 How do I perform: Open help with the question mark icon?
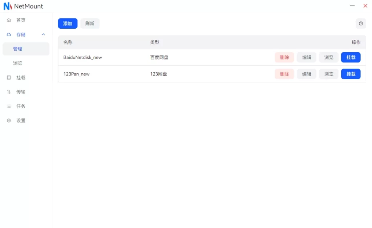pyautogui.click(x=361, y=24)
